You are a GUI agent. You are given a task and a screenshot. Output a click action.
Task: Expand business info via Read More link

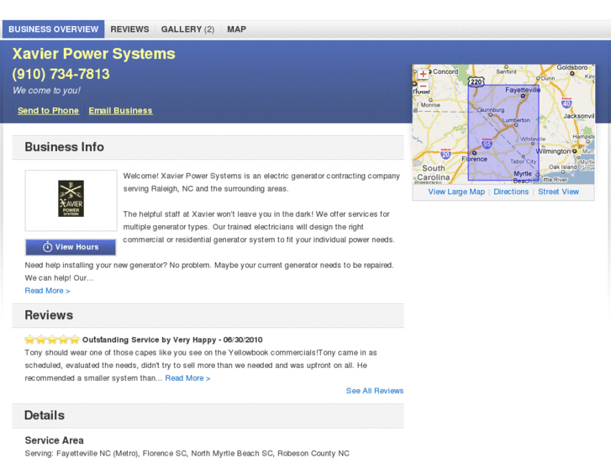point(47,291)
